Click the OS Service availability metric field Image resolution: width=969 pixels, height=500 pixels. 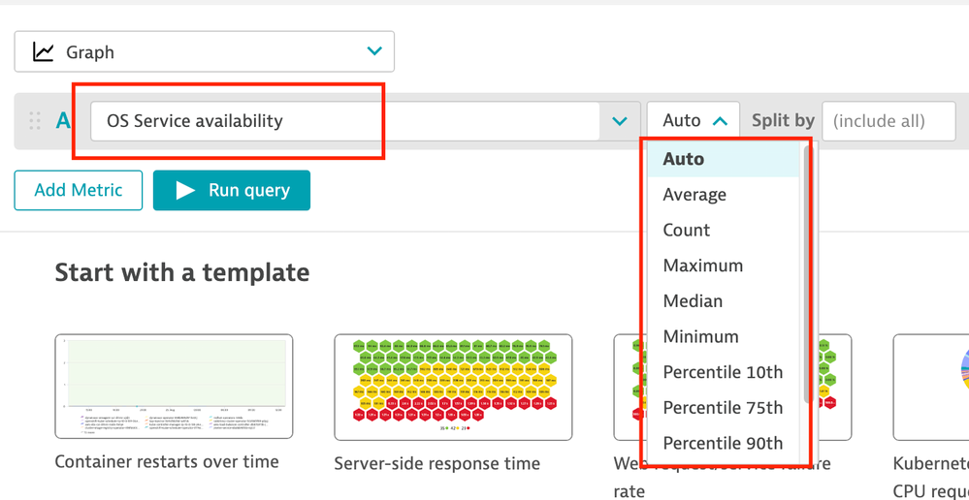pos(344,121)
